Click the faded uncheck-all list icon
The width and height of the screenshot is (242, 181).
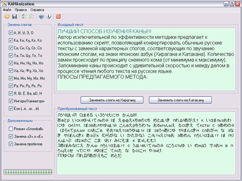[x=31, y=16]
